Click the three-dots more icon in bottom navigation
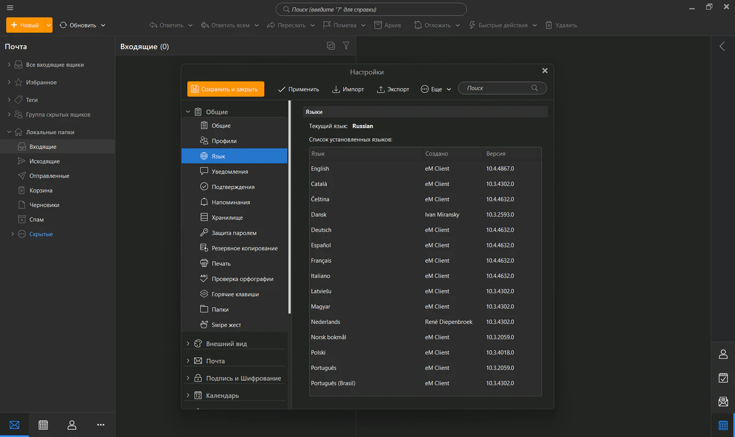This screenshot has width=735, height=437. [x=101, y=425]
